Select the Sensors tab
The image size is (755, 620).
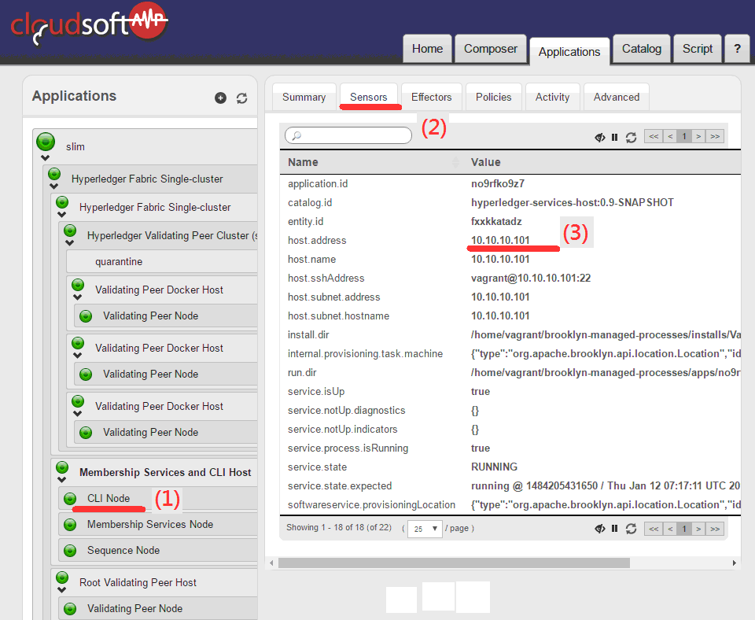pos(368,97)
